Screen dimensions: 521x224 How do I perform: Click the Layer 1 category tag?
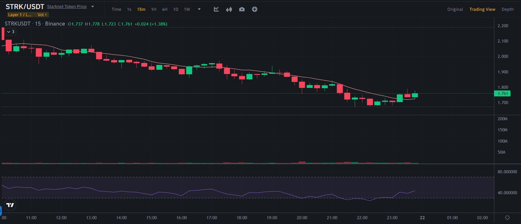(20, 15)
